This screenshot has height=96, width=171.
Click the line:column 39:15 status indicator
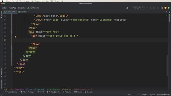pyautogui.click(x=129, y=95)
